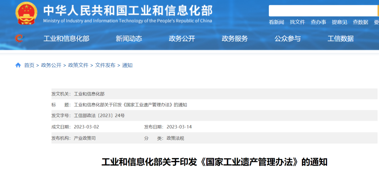The height and width of the screenshot is (180, 379).
Task: Go to 政策文件 in the breadcrumb
Action: click(x=78, y=65)
